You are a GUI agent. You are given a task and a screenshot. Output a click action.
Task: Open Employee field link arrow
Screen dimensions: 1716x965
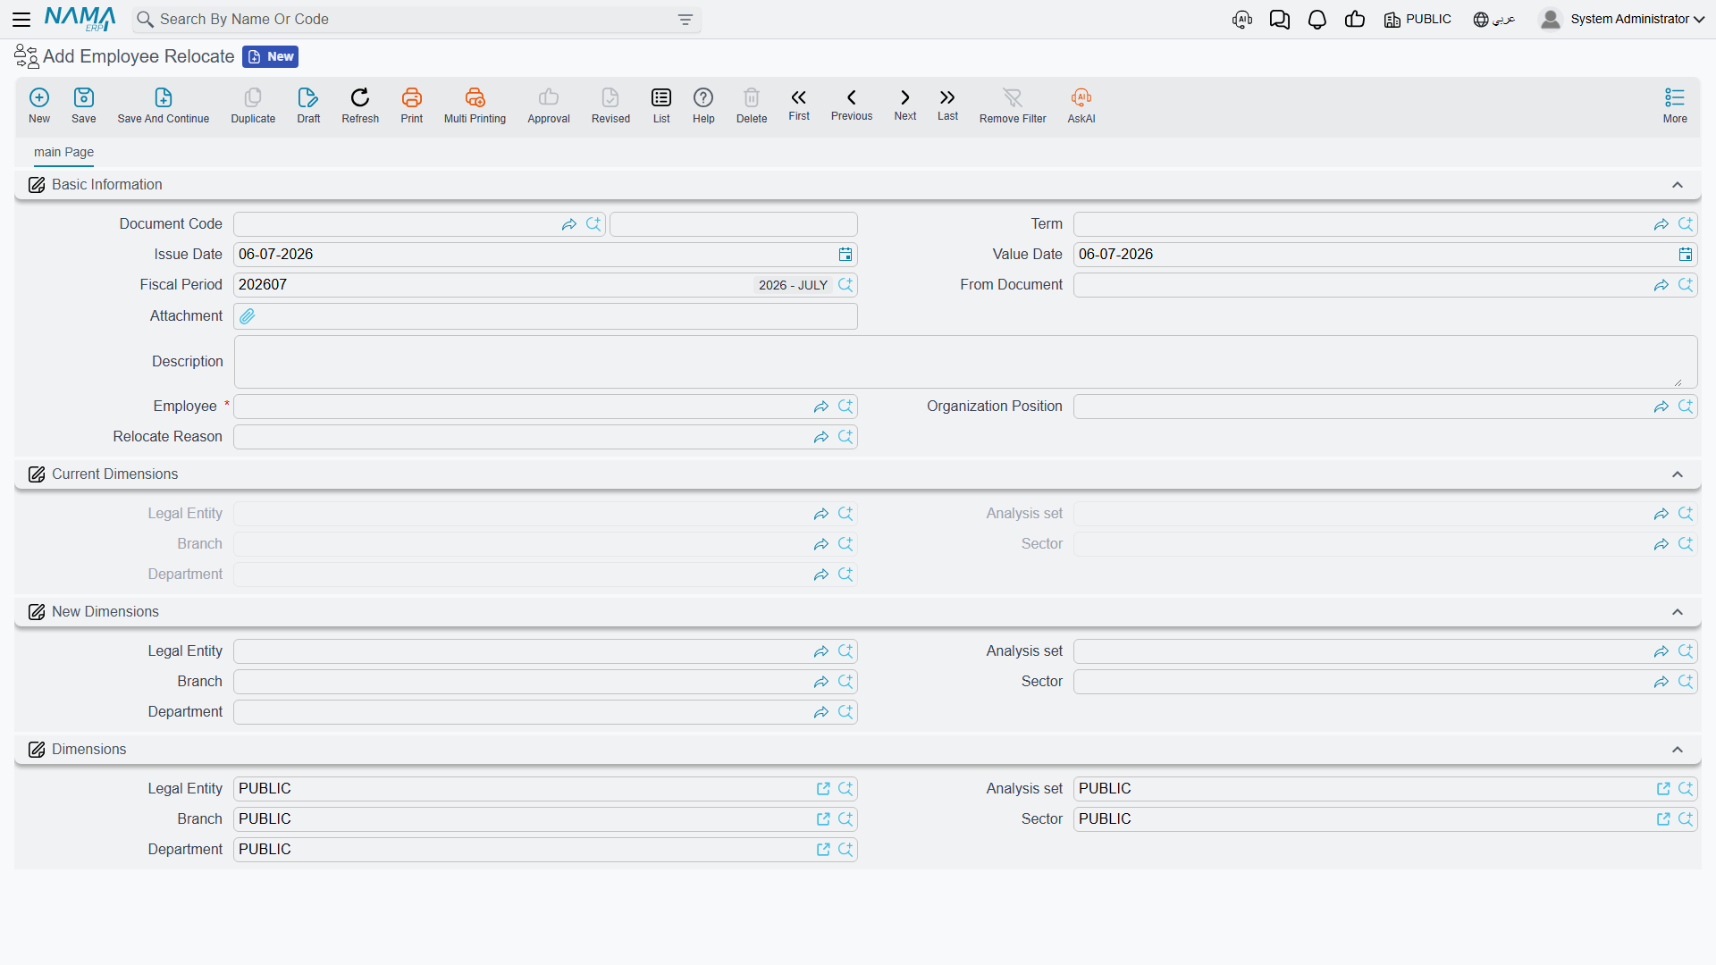[821, 407]
